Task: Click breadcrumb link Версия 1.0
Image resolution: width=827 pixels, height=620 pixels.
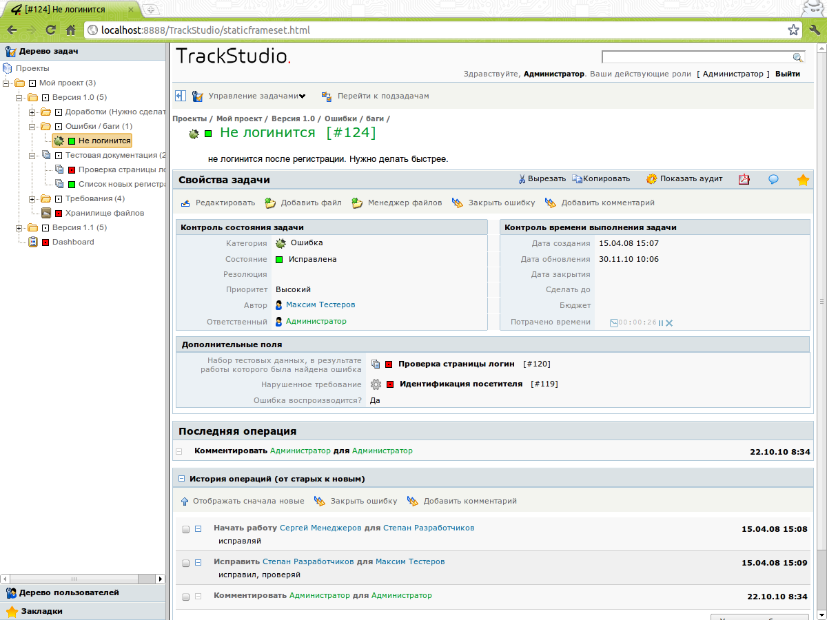Action: pos(293,118)
